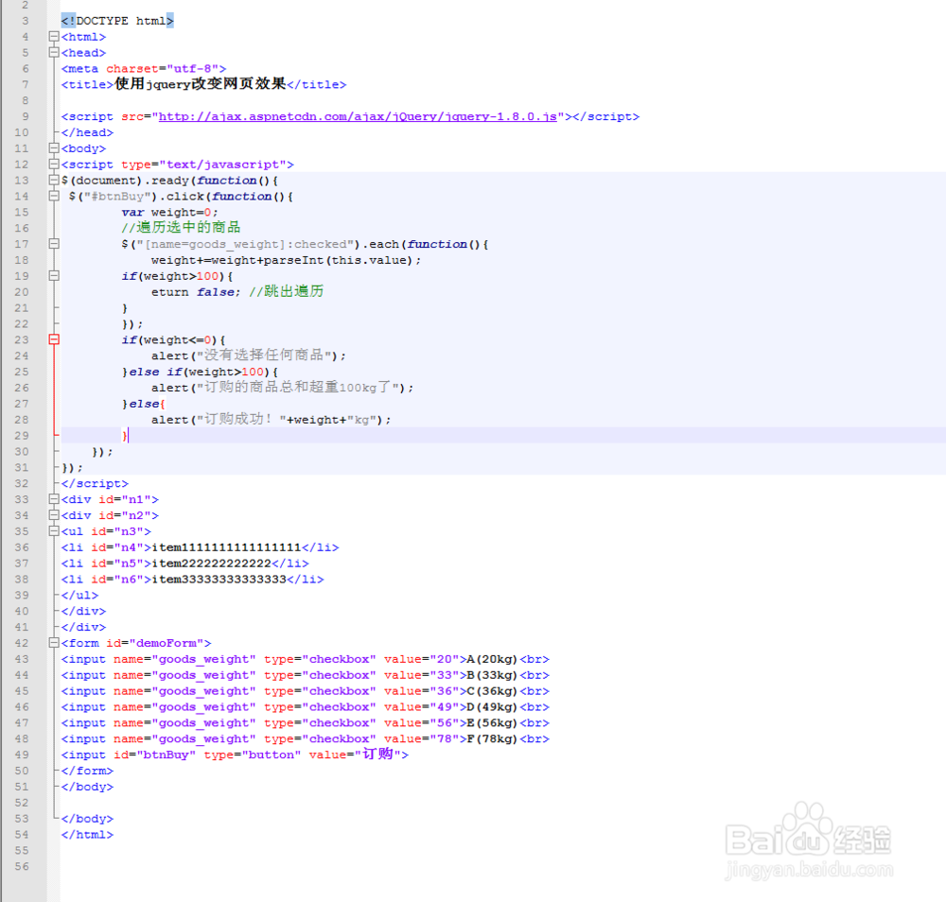Screen dimensions: 946x902
Task: Click the checkbox input line B(33kg)
Action: coord(306,675)
